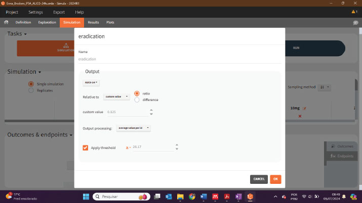The width and height of the screenshot is (362, 203).
Task: Click the home icon in navigation bar
Action: pyautogui.click(x=6, y=22)
